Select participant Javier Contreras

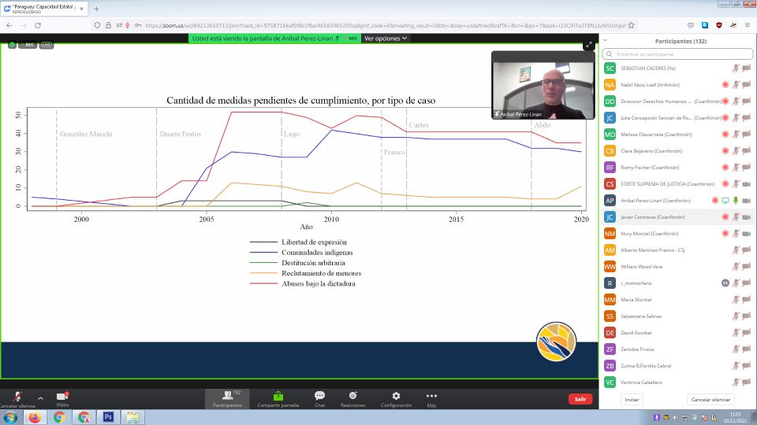tap(678, 217)
